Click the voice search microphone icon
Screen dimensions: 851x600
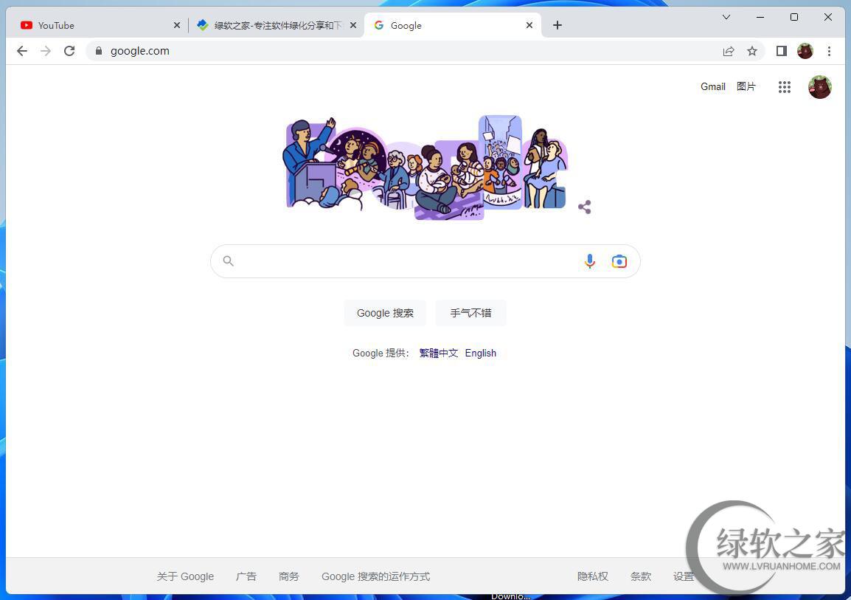[589, 261]
